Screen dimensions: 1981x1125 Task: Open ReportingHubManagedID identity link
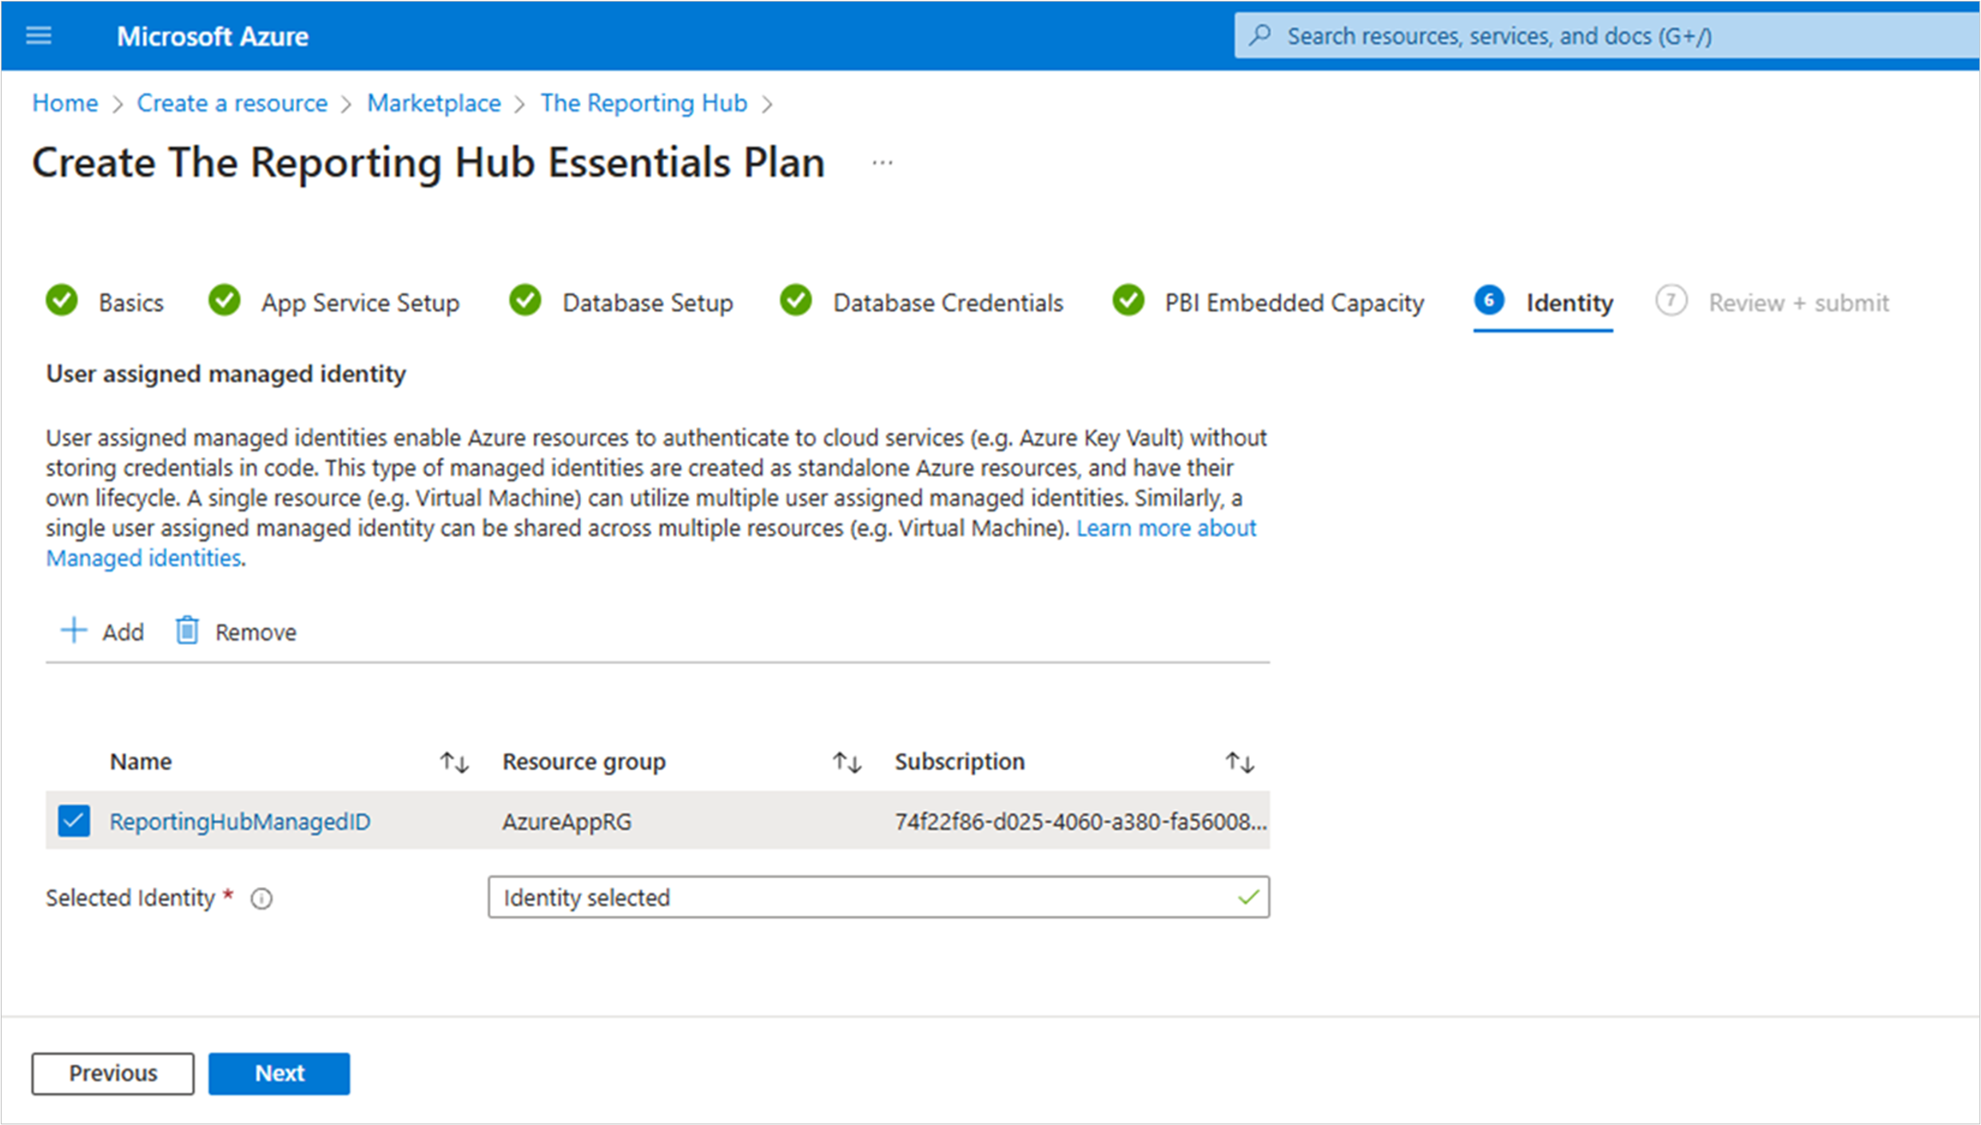pos(240,821)
